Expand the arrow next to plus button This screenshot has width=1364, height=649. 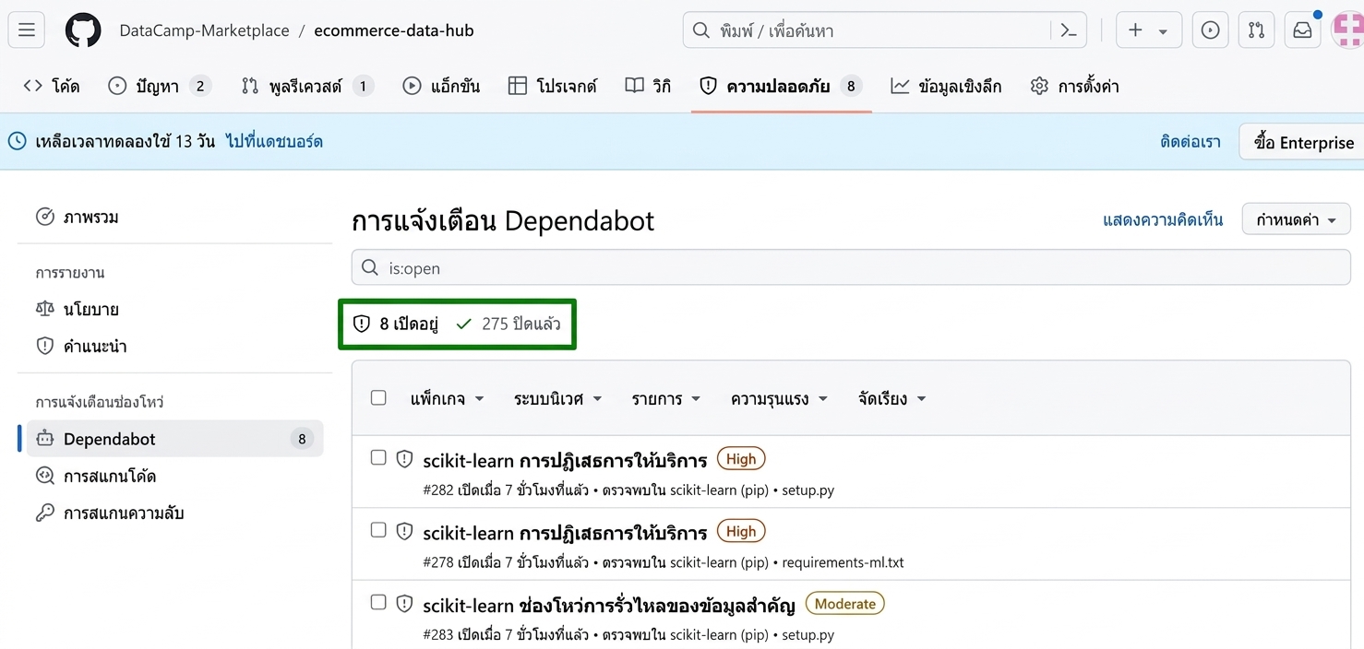(x=1163, y=31)
